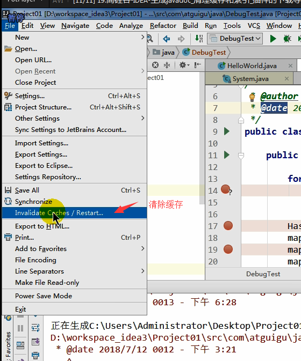Open the DebugTest run configuration dropdown
301x361 pixels.
235,39
